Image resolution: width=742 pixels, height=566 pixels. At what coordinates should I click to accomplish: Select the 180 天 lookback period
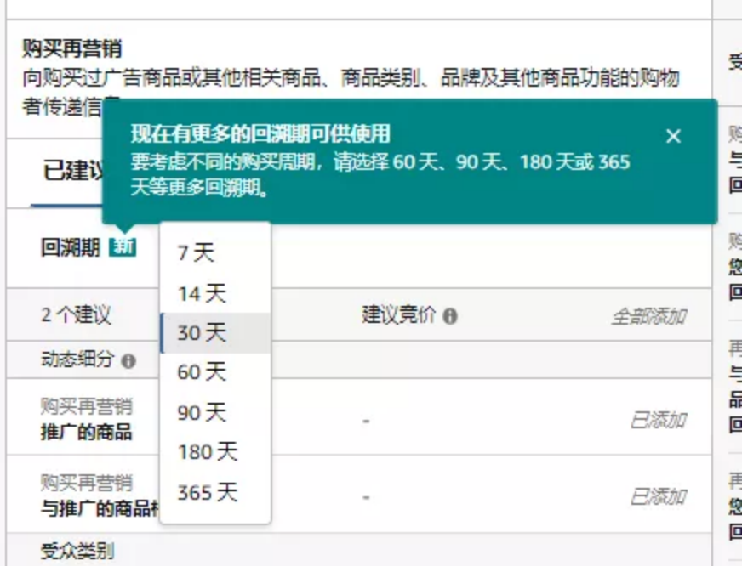pyautogui.click(x=206, y=452)
